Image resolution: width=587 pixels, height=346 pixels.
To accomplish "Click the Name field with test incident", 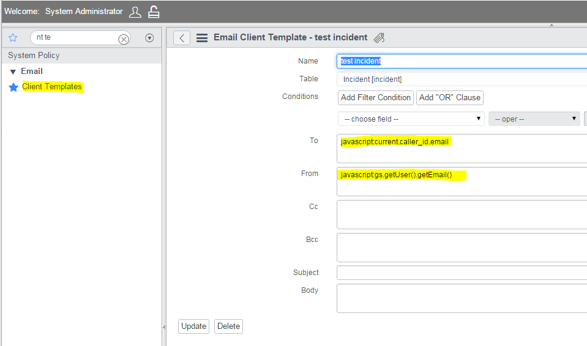I will coord(462,61).
